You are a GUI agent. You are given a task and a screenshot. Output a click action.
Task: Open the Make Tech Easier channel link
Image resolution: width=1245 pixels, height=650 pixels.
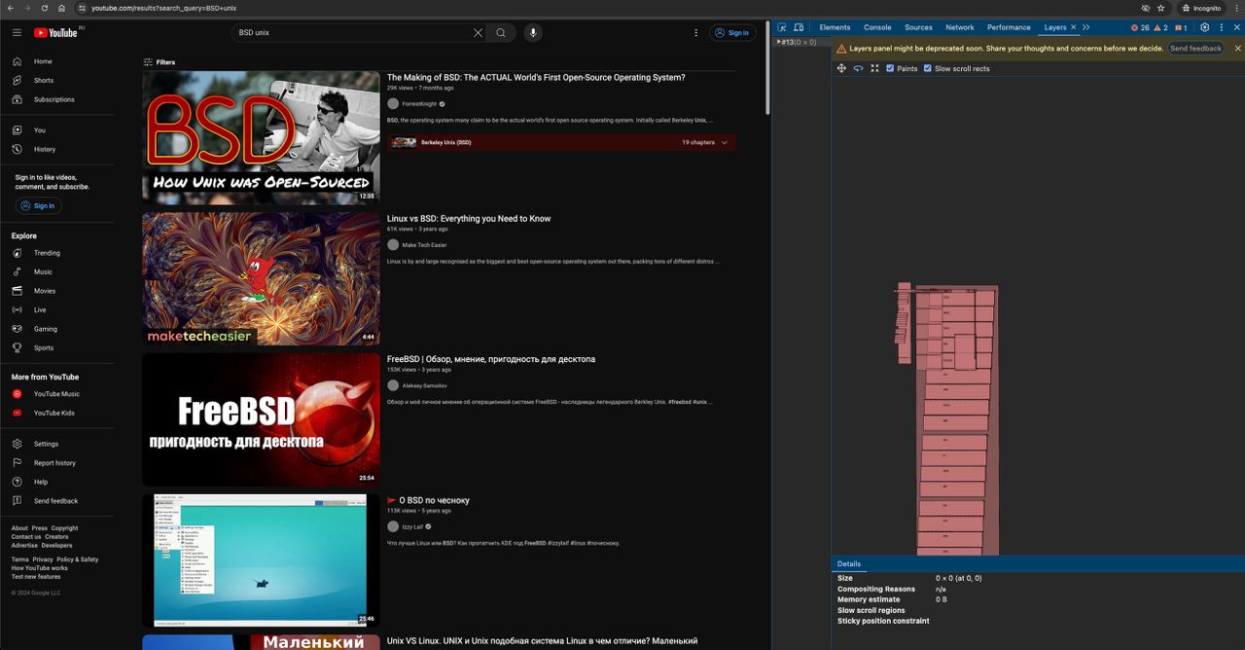[424, 245]
